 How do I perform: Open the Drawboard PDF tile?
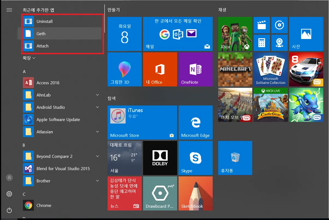(x=160, y=193)
